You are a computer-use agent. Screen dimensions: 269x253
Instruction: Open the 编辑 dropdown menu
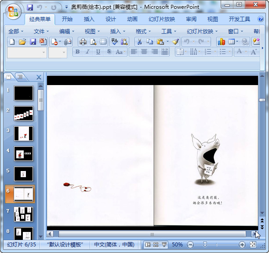coord(66,32)
